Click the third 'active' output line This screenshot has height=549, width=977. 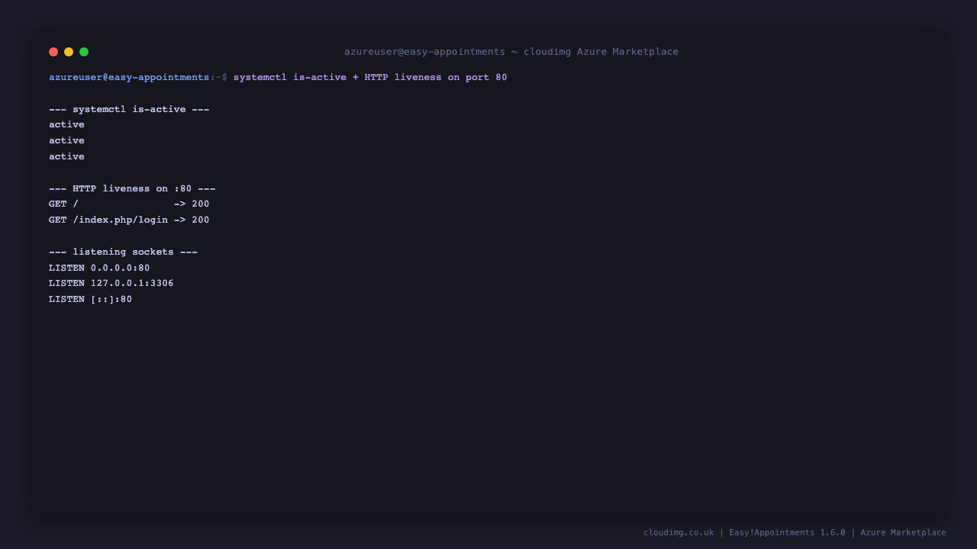coord(67,156)
